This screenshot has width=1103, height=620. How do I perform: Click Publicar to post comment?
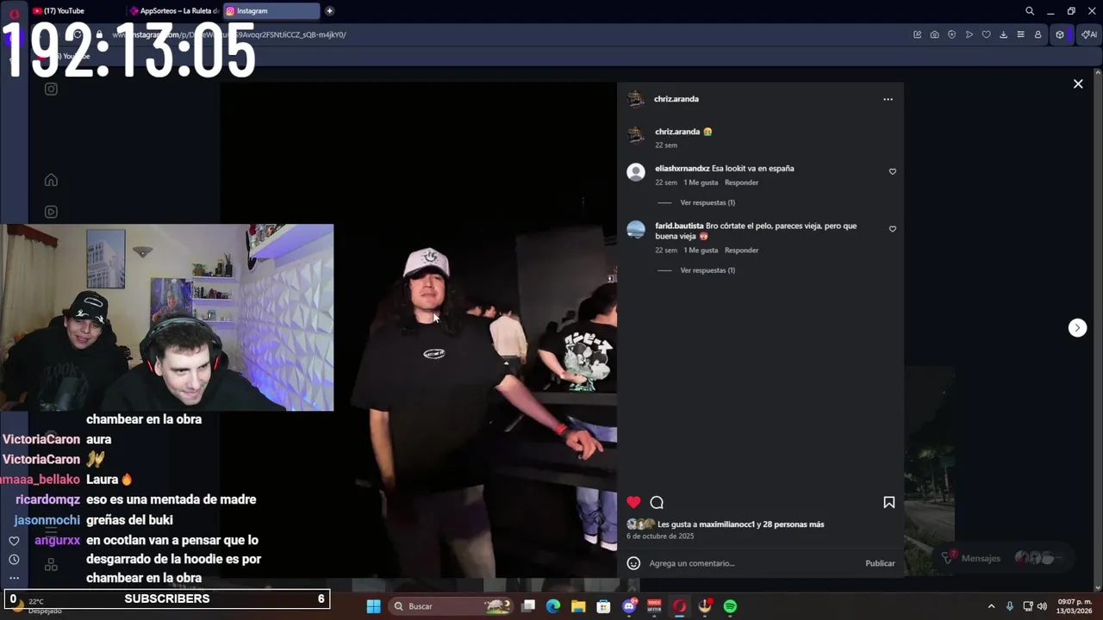pos(880,563)
